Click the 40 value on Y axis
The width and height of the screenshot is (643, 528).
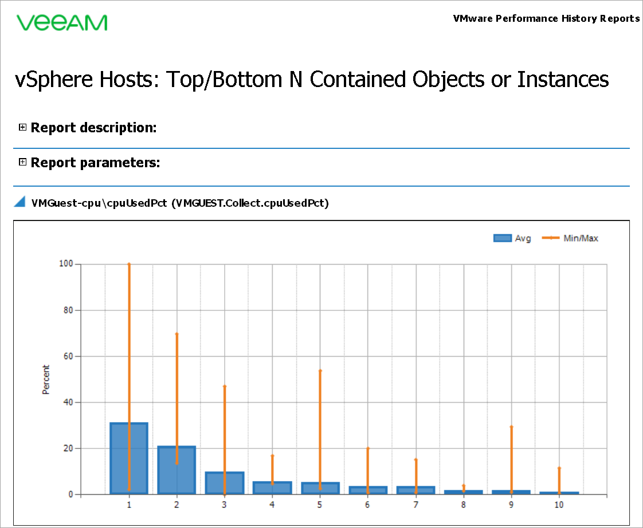(x=68, y=402)
